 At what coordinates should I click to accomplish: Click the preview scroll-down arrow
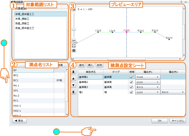point(184,55)
